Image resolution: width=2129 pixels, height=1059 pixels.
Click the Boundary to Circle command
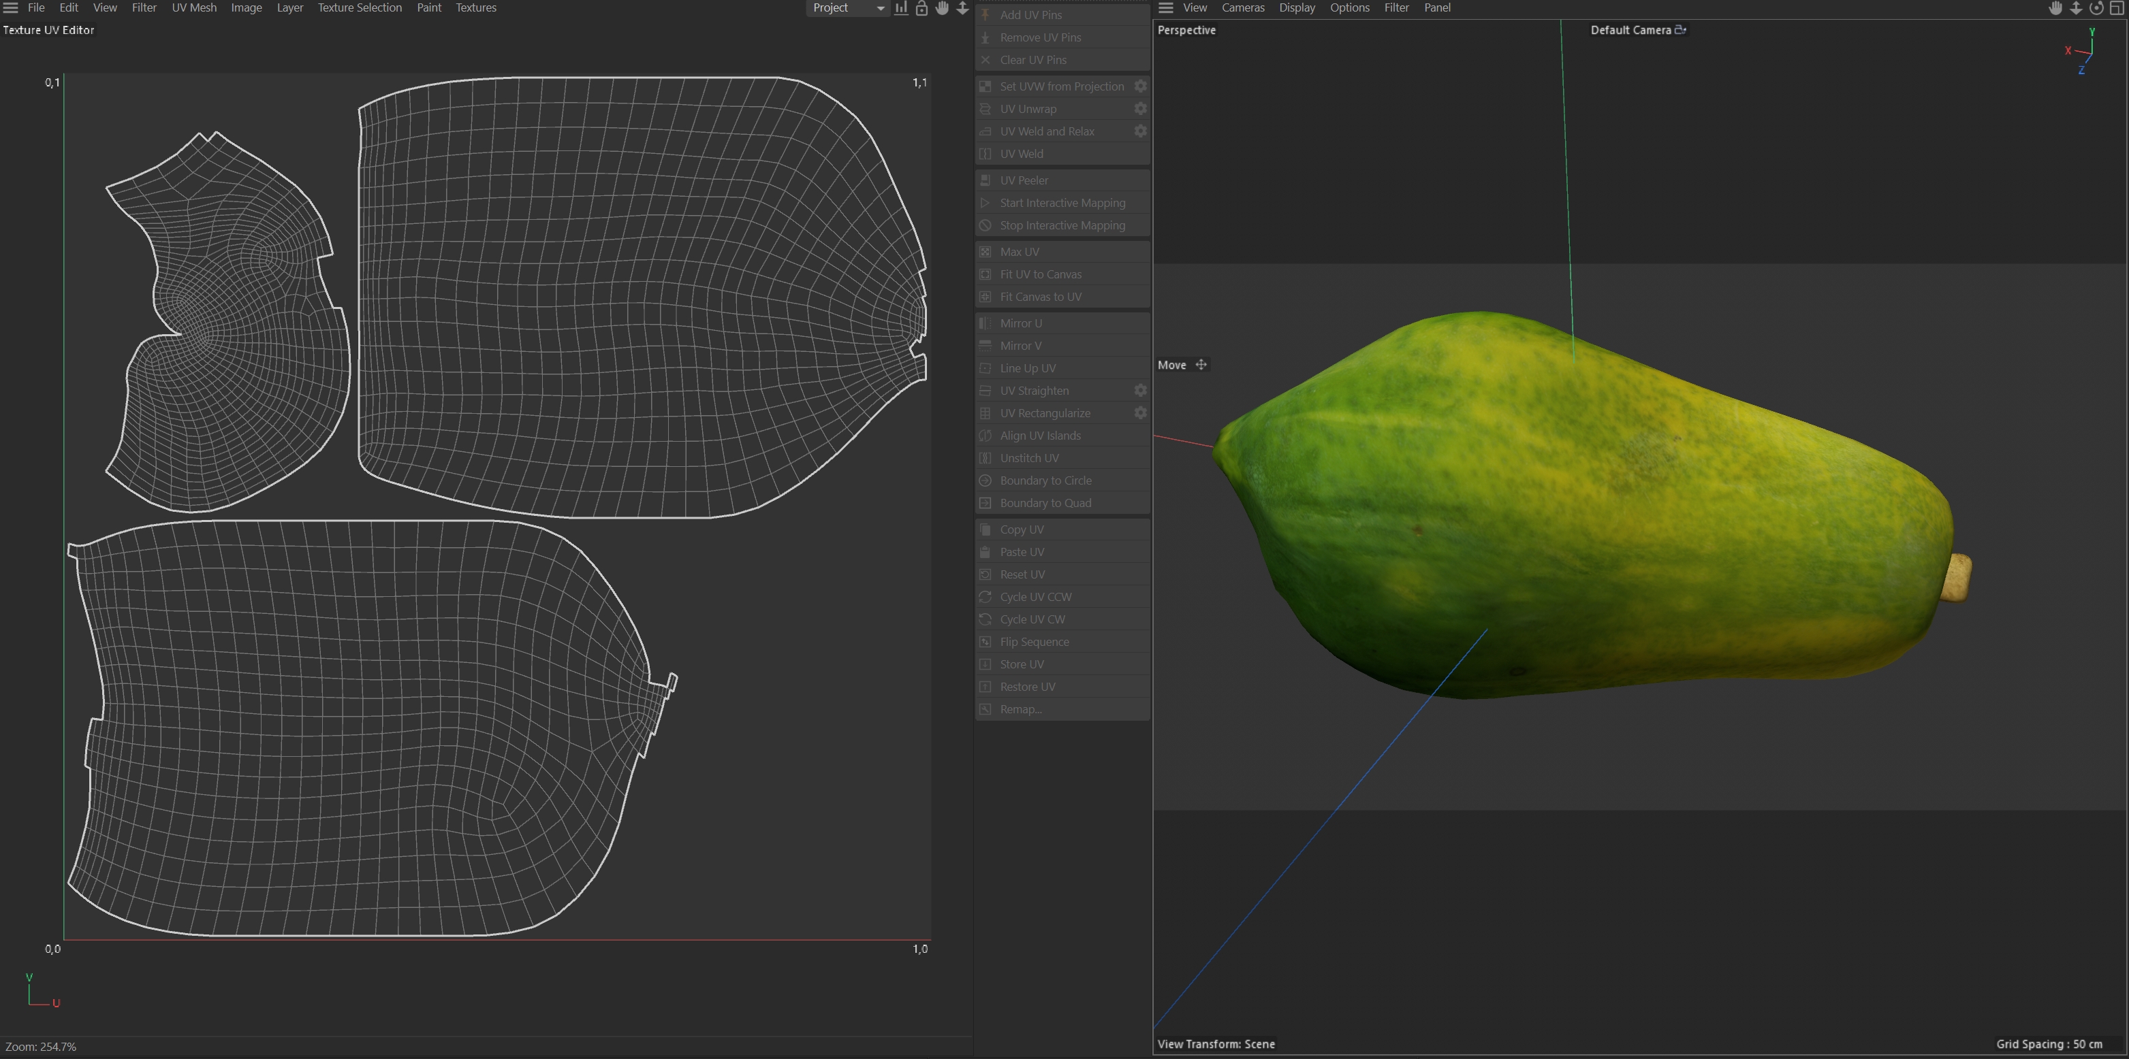[1045, 480]
